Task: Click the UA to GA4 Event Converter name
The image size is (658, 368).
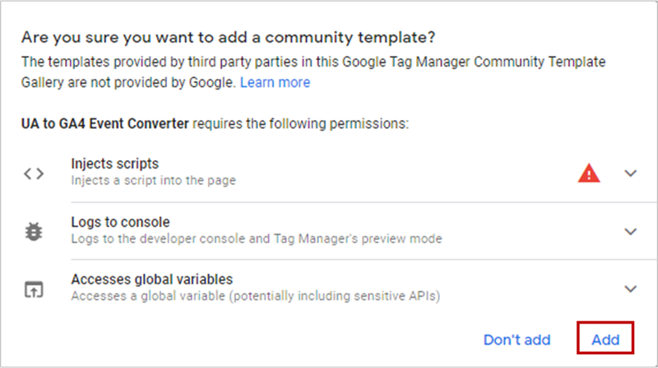Action: click(105, 124)
